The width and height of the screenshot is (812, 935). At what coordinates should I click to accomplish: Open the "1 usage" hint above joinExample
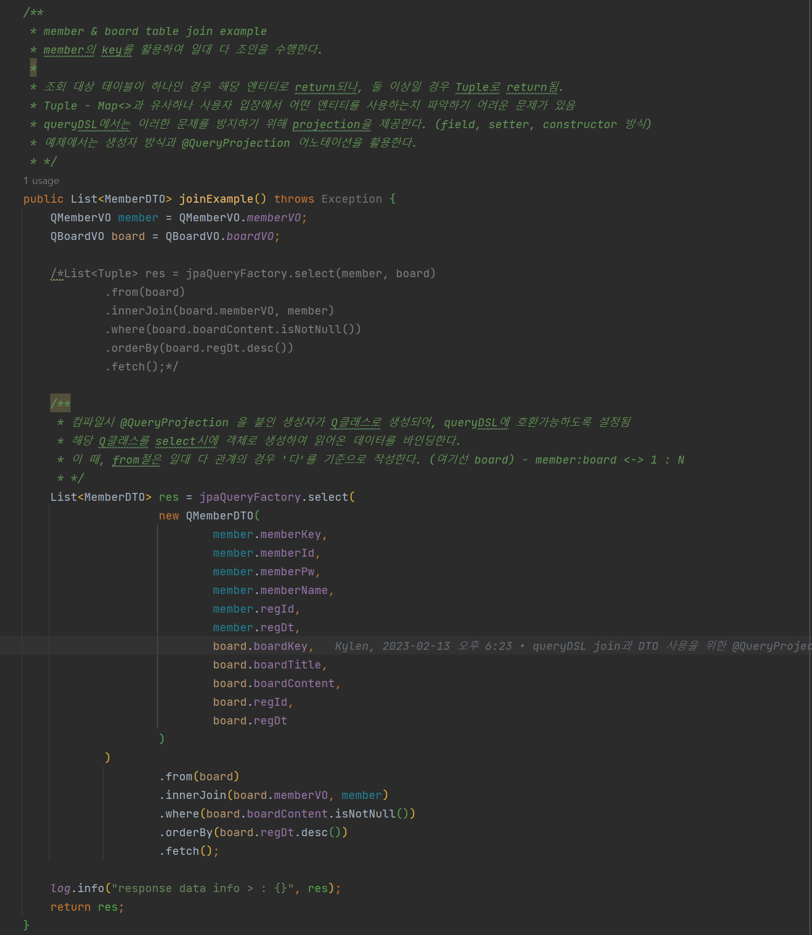click(41, 181)
